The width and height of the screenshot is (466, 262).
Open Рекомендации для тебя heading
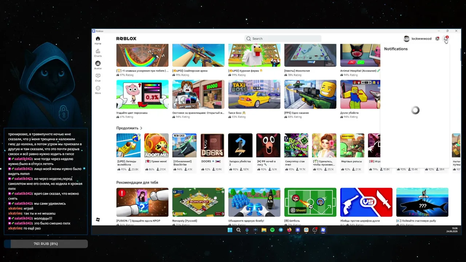[x=137, y=182]
